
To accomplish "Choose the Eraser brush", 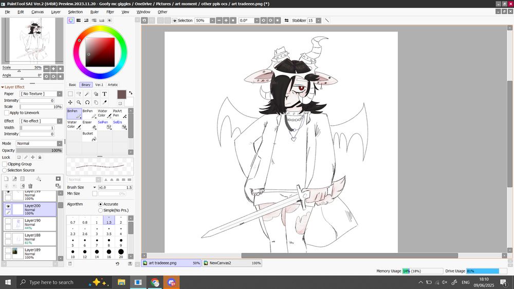I will coord(89,125).
